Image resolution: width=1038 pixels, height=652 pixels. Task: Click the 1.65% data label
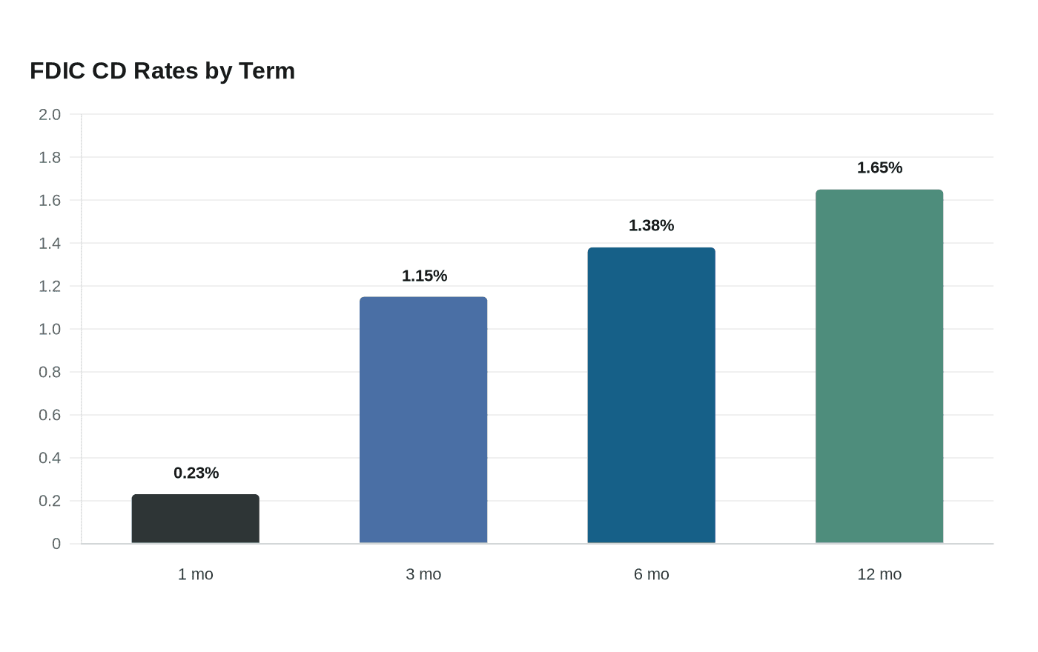(x=879, y=167)
